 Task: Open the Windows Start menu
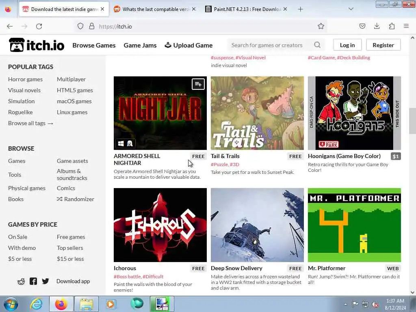point(11,304)
